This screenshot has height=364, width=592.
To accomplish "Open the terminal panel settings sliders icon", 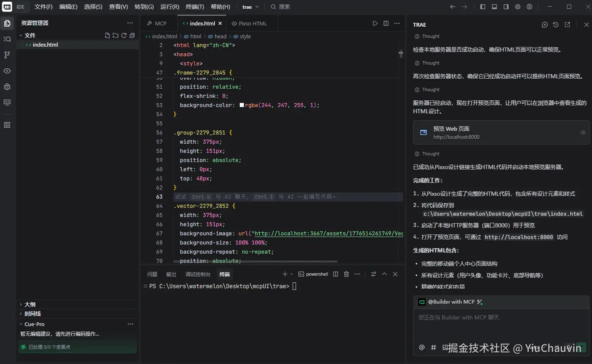I will pos(374,274).
